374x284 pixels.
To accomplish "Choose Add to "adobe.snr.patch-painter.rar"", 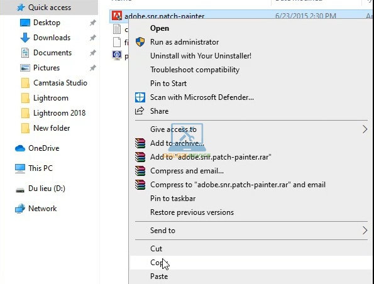I will (x=211, y=157).
